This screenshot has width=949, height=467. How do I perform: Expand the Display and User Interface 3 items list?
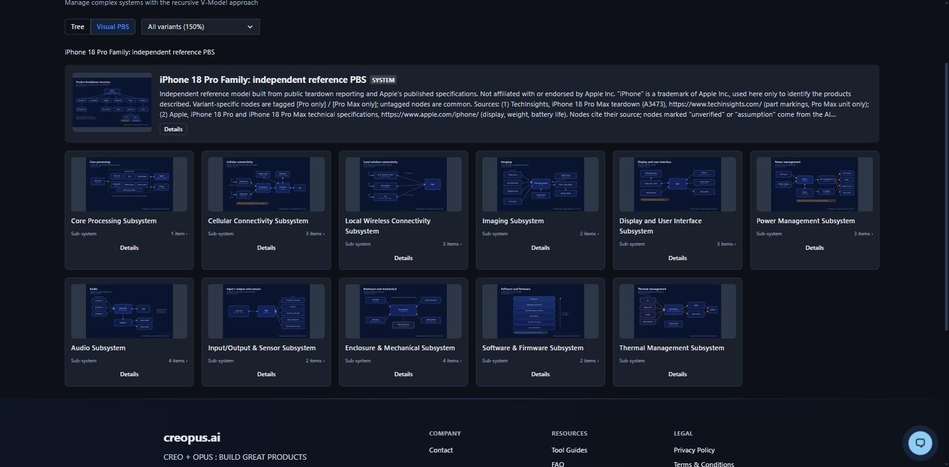726,244
